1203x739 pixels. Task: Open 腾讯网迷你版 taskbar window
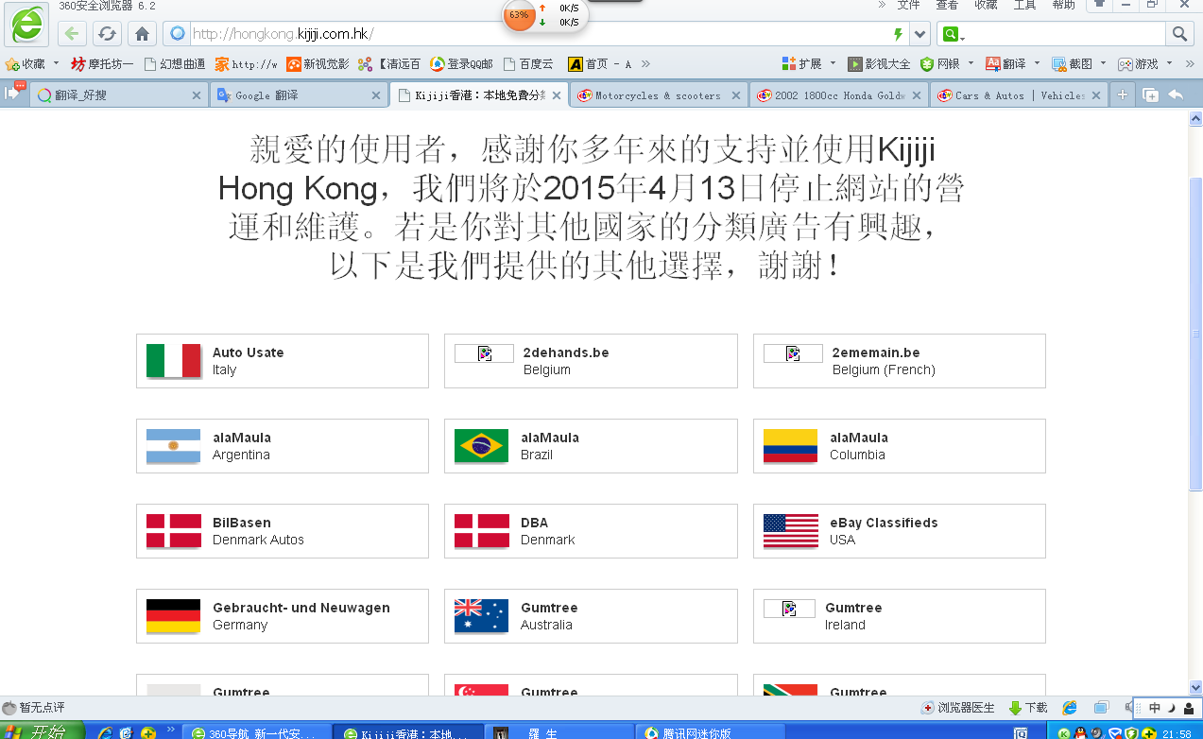710,732
